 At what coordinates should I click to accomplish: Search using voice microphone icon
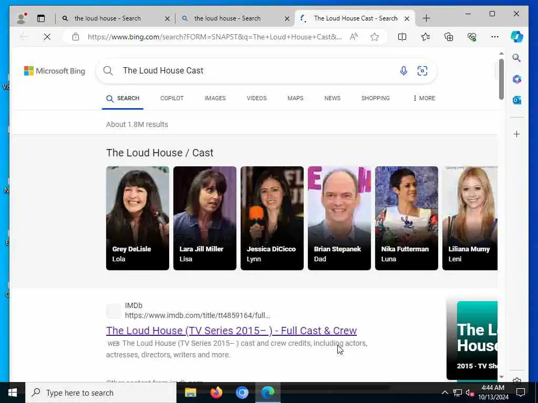click(x=403, y=71)
